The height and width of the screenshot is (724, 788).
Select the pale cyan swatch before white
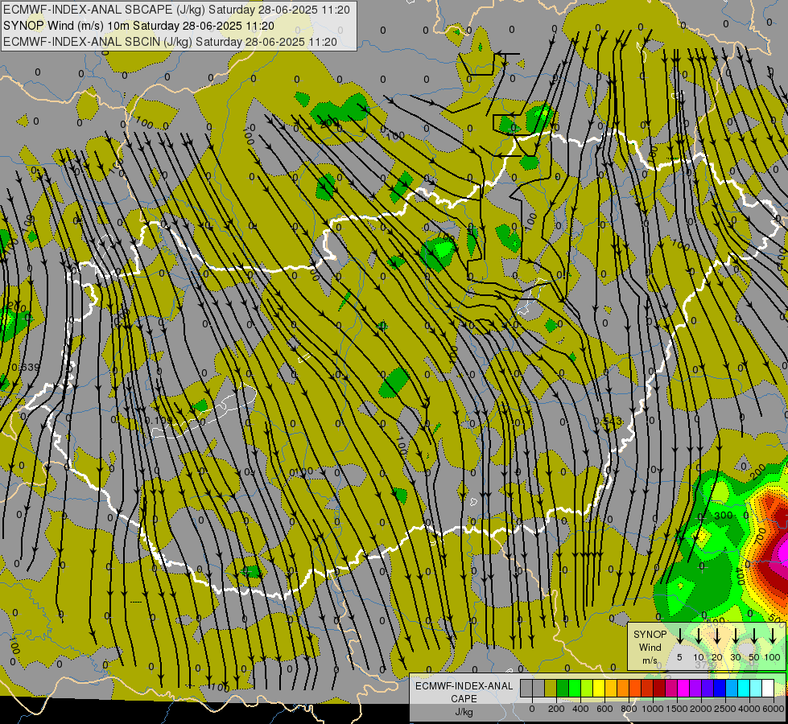[757, 688]
